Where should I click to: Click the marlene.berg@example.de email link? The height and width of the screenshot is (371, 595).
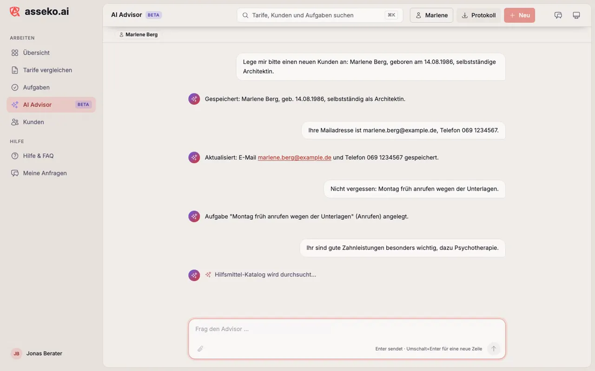[294, 157]
